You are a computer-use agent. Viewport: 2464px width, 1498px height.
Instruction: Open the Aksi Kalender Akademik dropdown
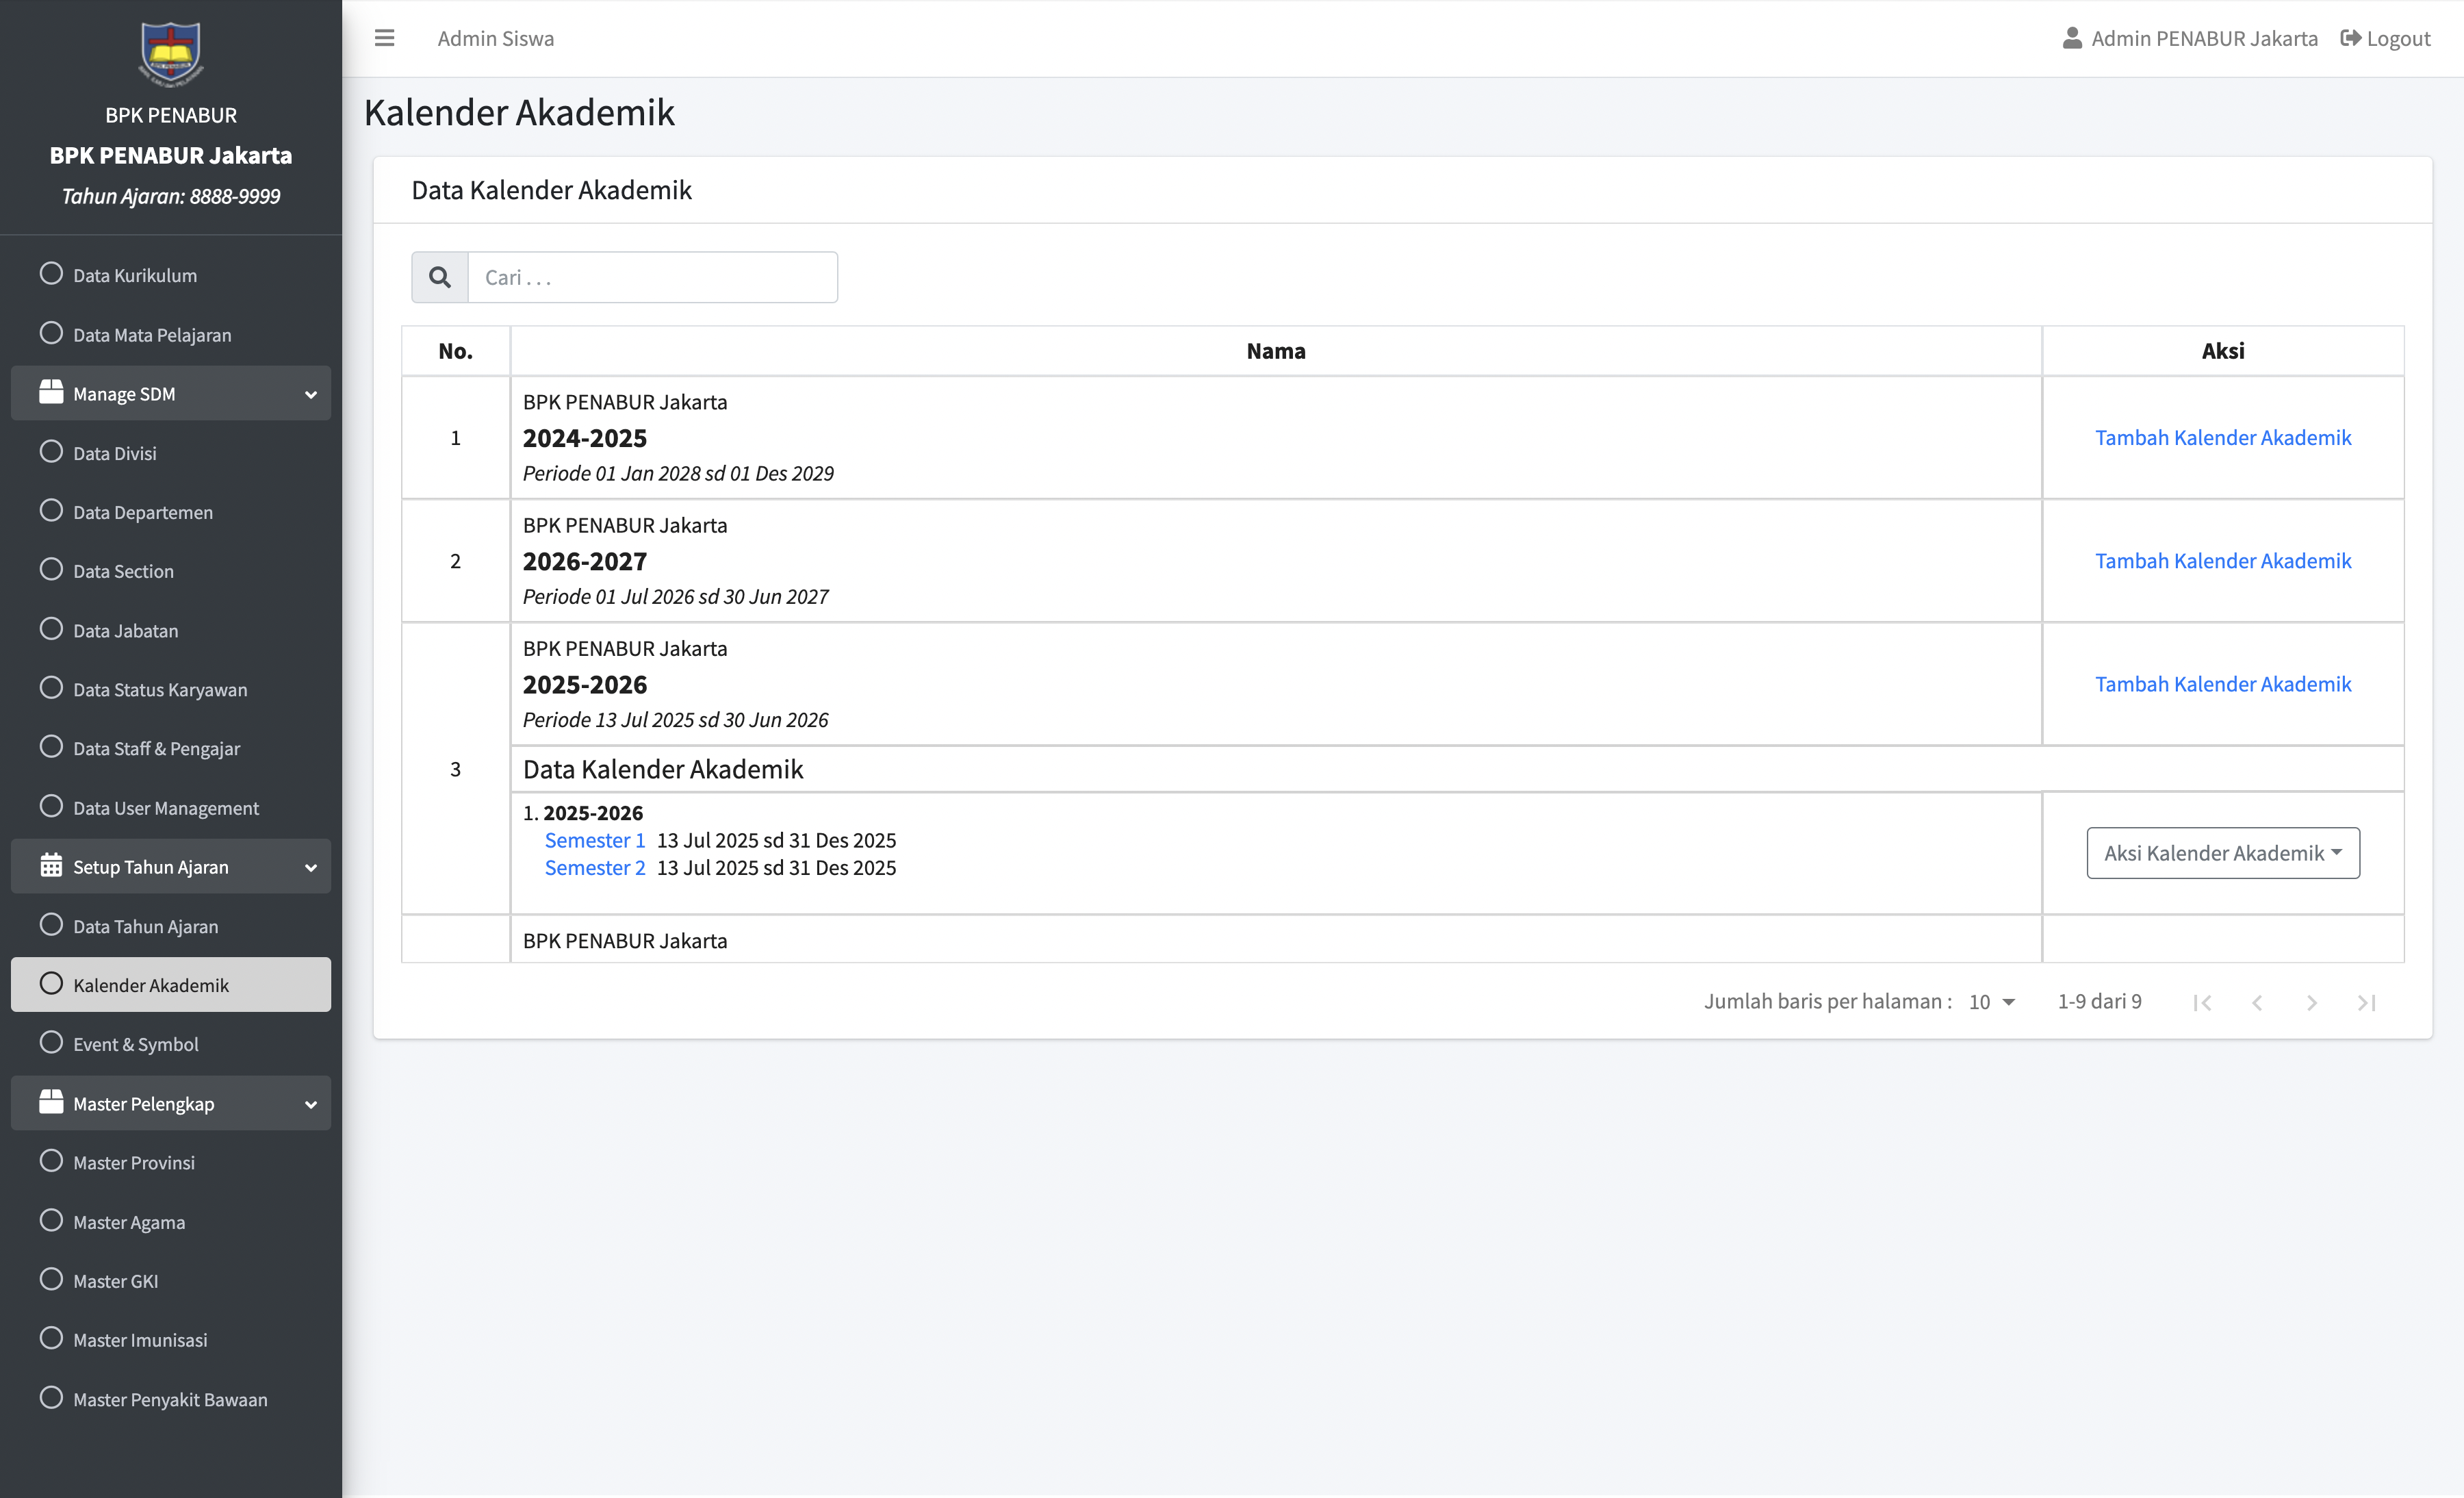(x=2223, y=853)
